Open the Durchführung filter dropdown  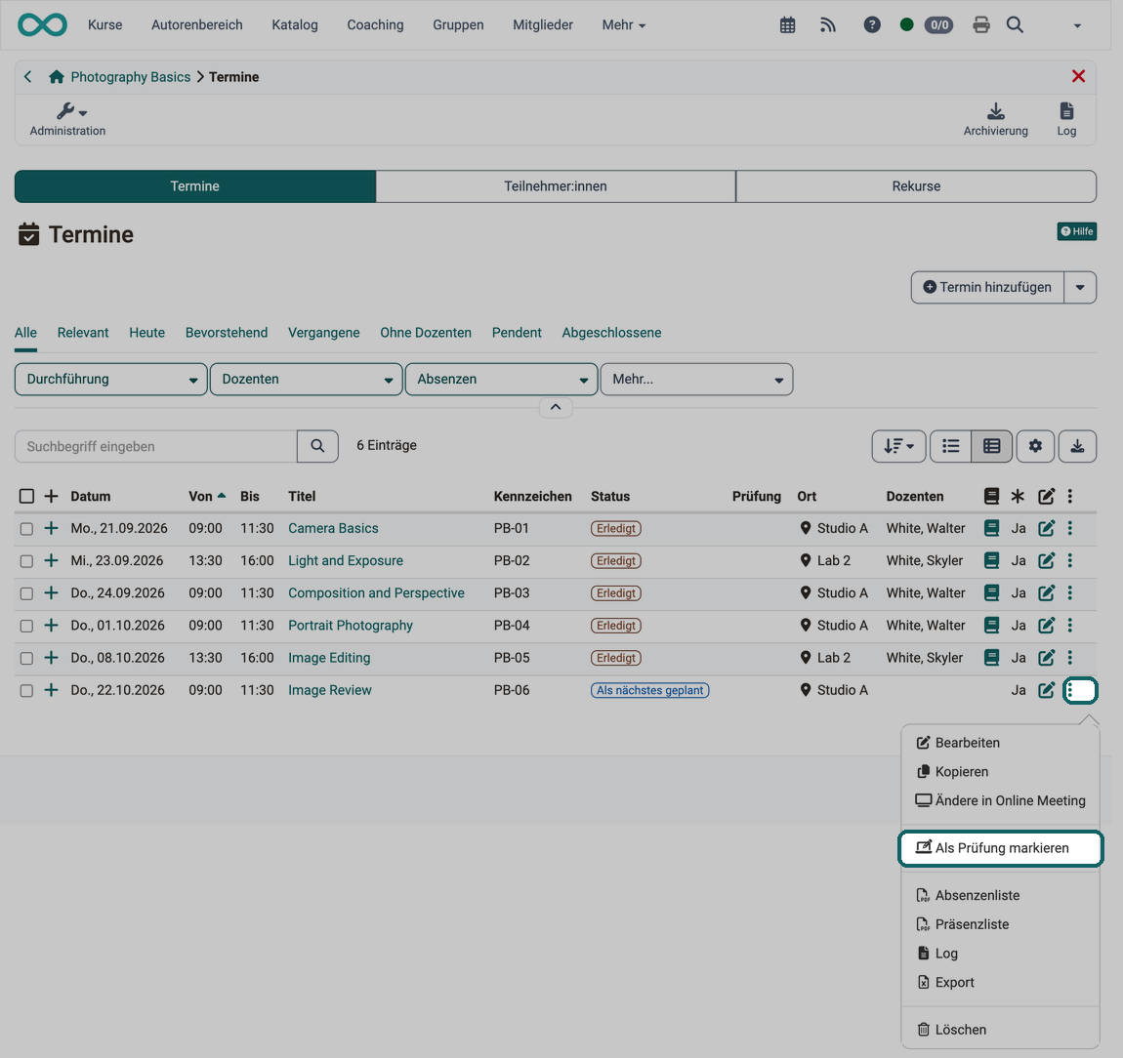[x=111, y=380]
